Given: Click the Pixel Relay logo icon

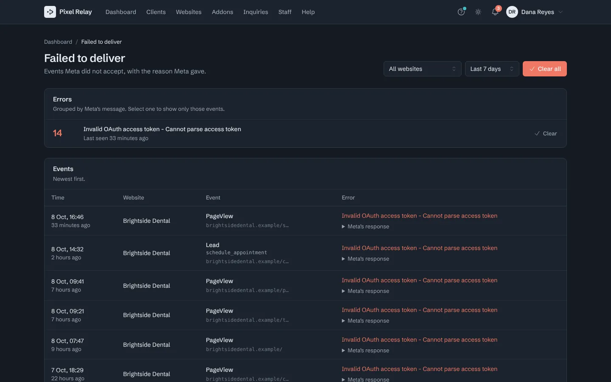Looking at the screenshot, I should click(x=50, y=12).
